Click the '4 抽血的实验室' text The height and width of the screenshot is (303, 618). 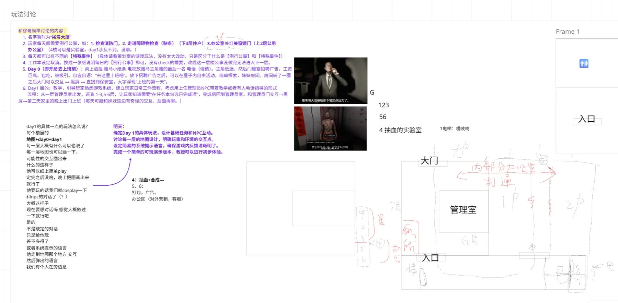[x=400, y=130]
